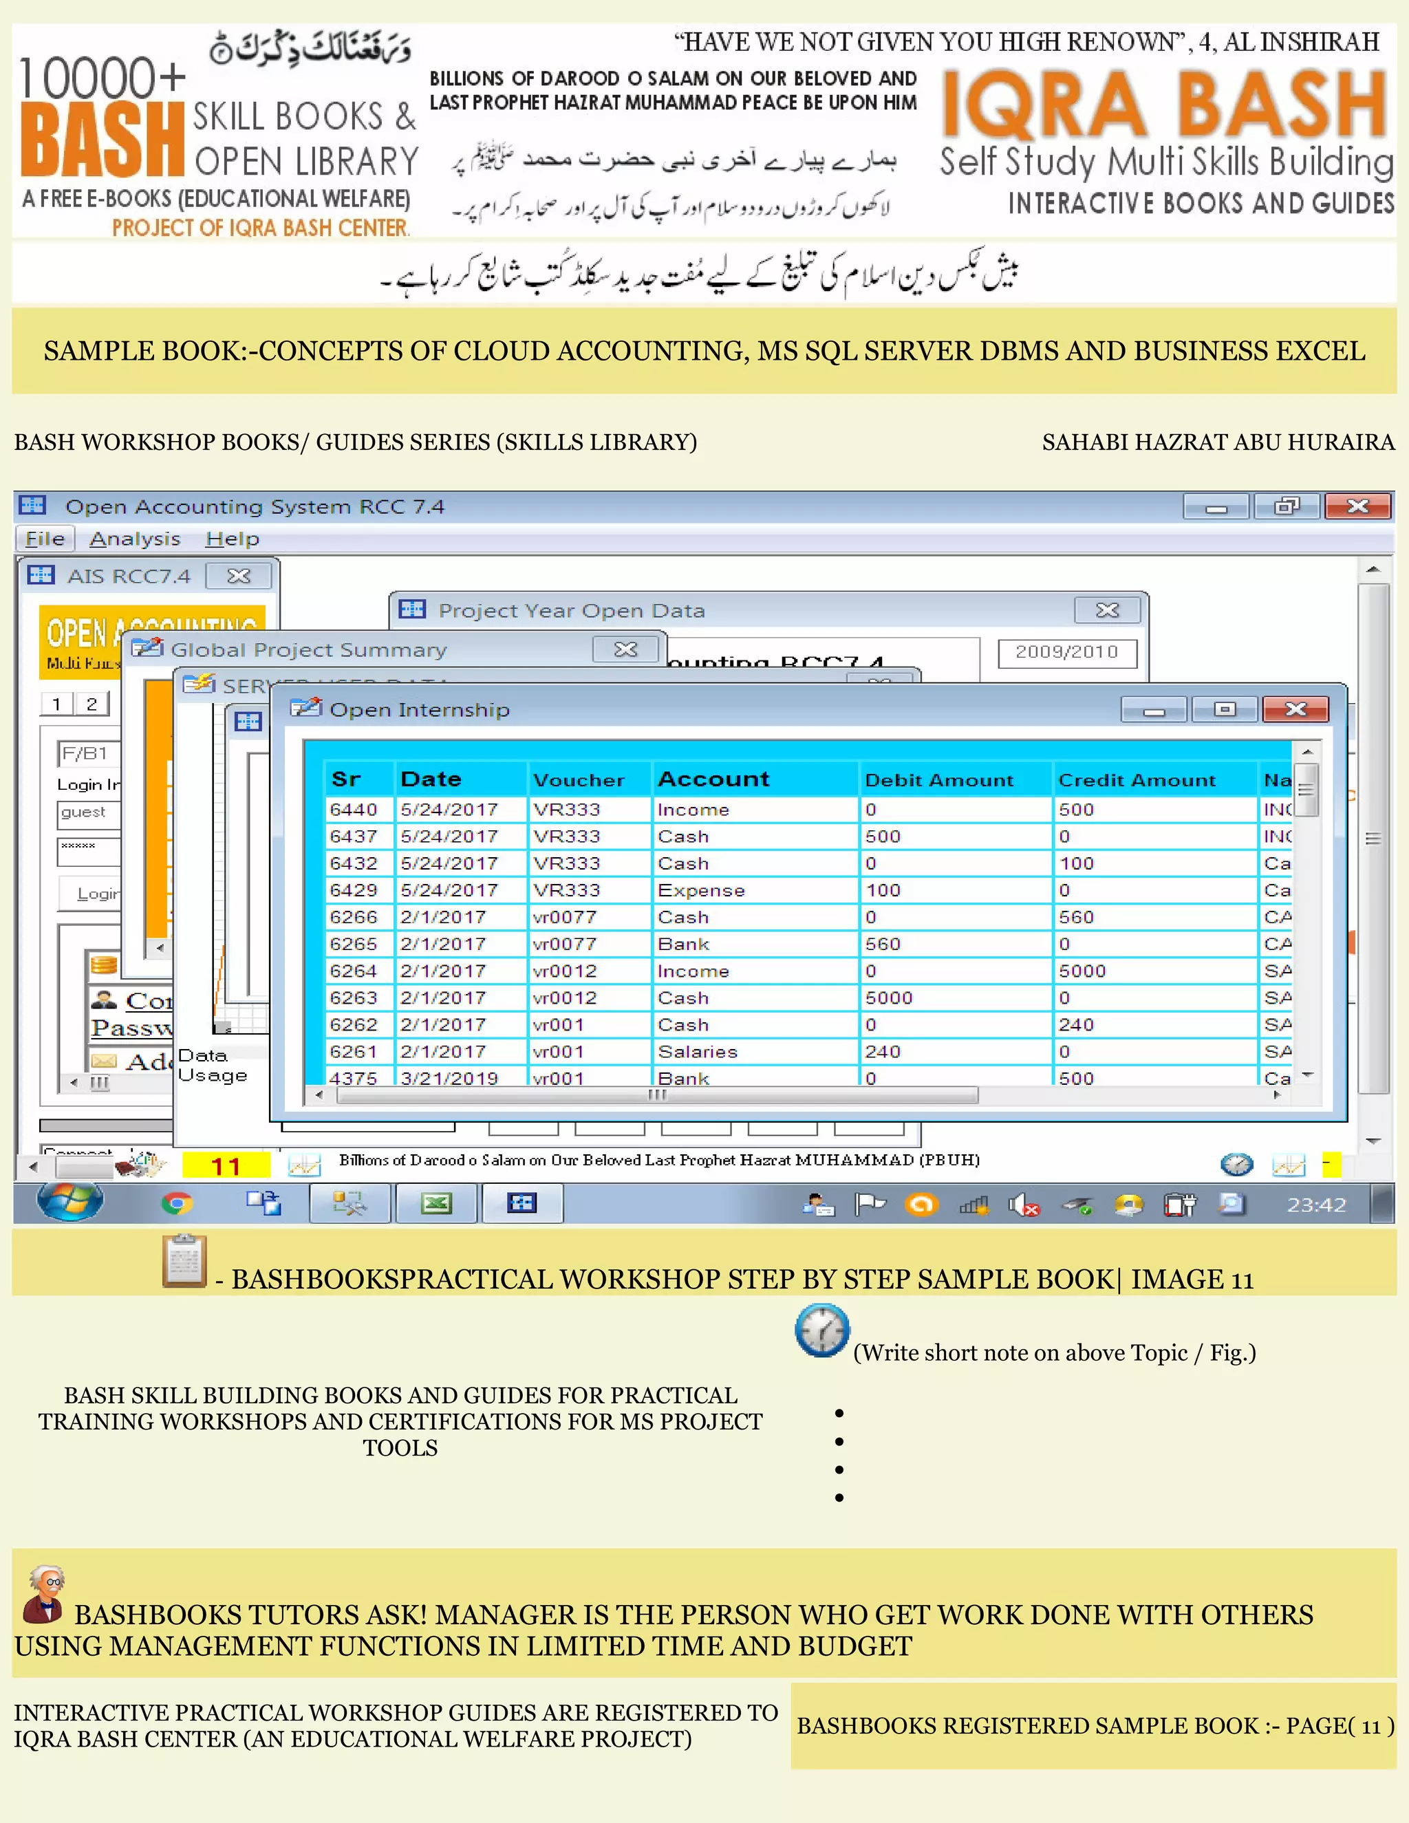Screen dimensions: 1409x1823
Task: Click the guest username field
Action: click(90, 813)
